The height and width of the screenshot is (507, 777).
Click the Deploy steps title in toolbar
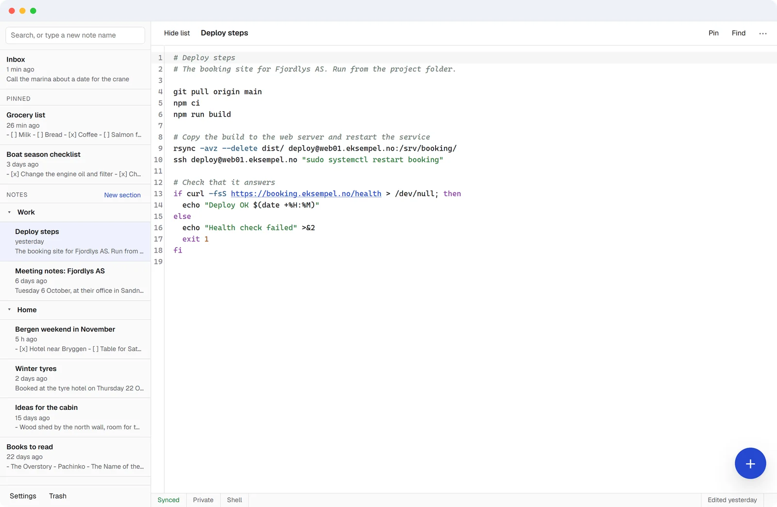224,33
